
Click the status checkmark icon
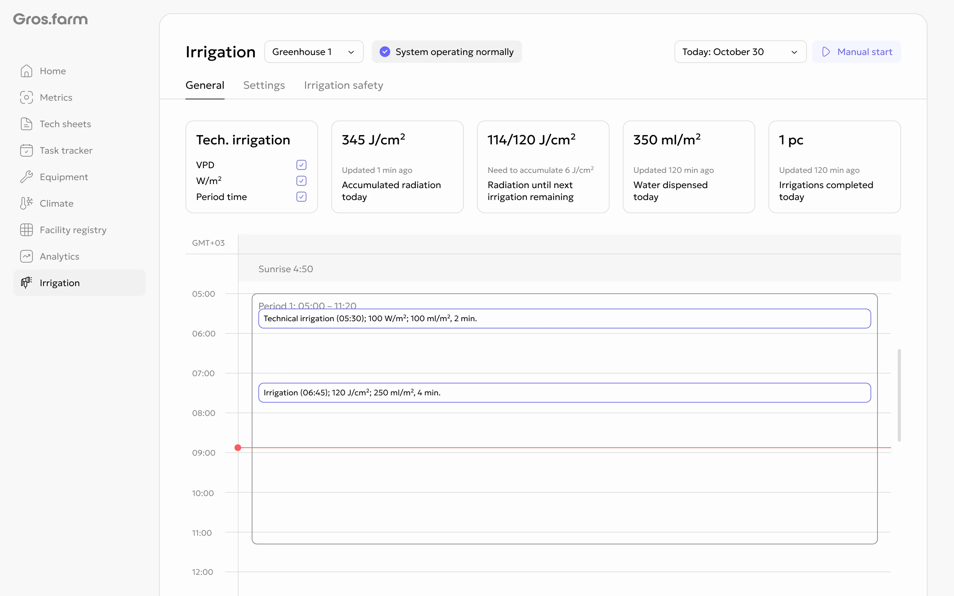[x=385, y=52]
